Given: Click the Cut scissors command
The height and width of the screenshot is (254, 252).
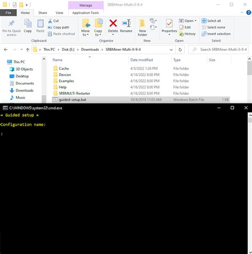Looking at the screenshot, I should pos(53,21).
